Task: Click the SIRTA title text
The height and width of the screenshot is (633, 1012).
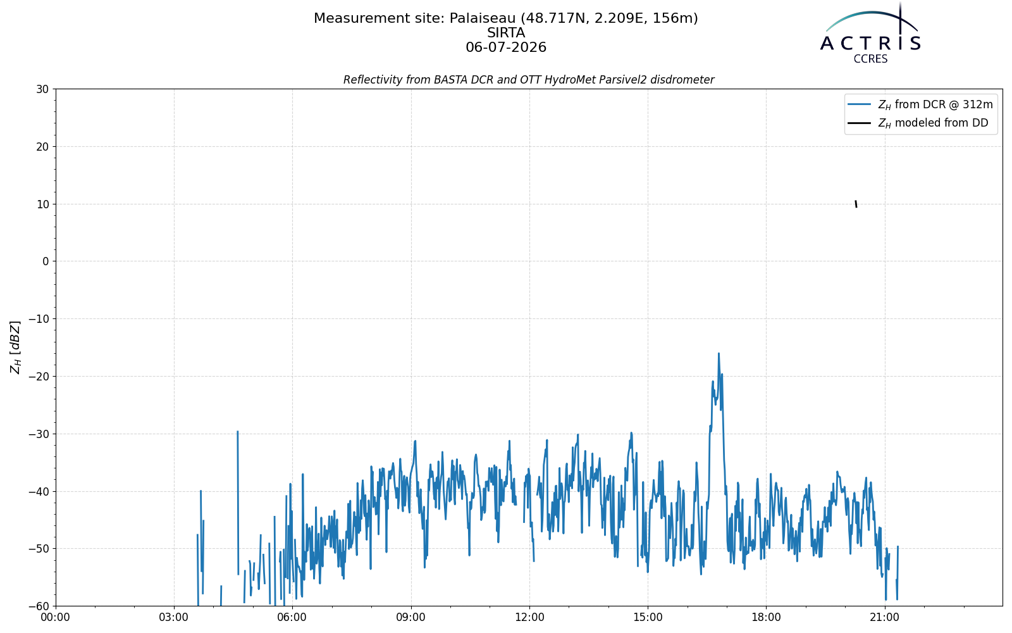Action: pos(506,33)
